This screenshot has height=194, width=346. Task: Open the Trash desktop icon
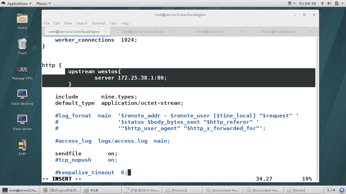(x=22, y=46)
